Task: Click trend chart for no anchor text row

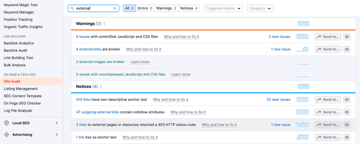Action: (303, 137)
